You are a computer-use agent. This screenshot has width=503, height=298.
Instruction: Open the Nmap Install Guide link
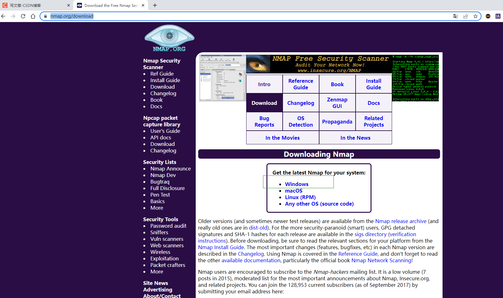click(221, 247)
